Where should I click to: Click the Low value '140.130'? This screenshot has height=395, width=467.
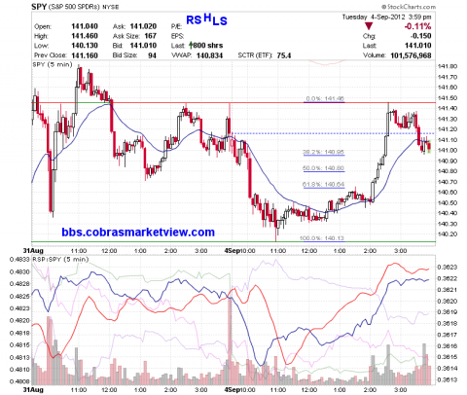(85, 46)
